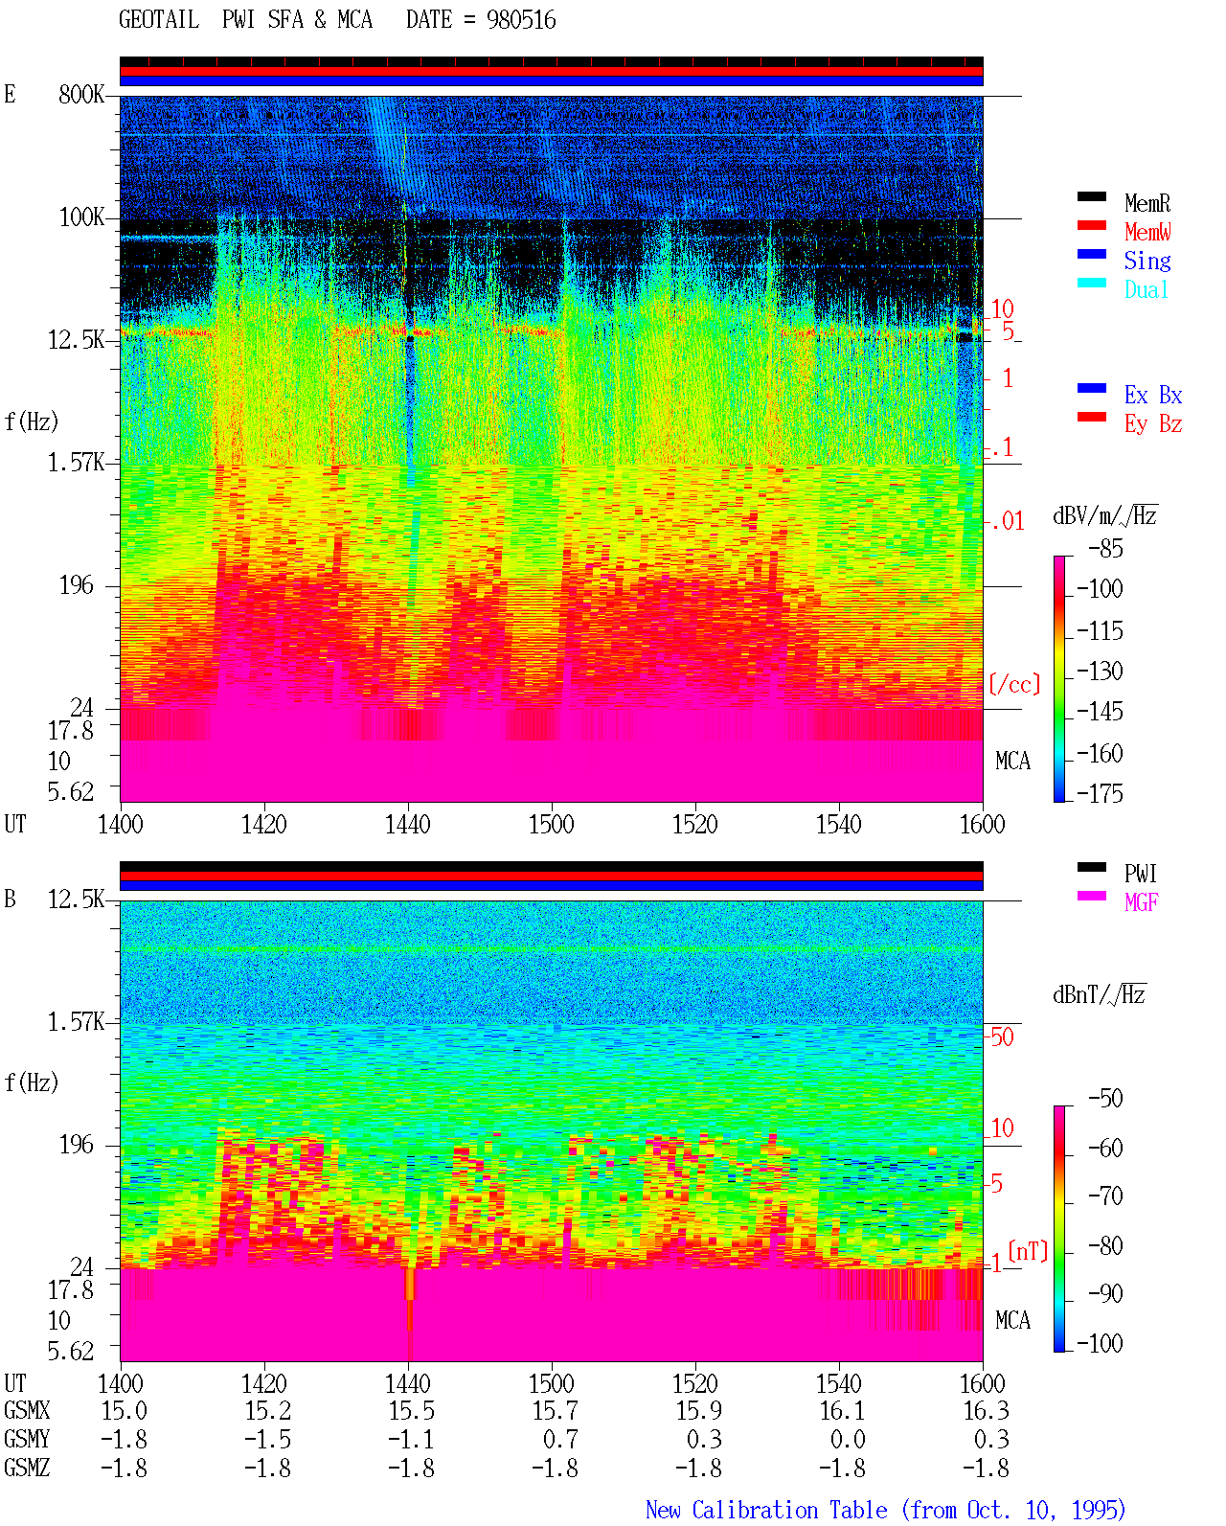Click the 800K frequency axis label
1226x1526 pixels.
81,95
